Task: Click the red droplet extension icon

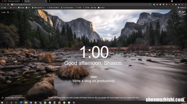Action: tap(166, 4)
